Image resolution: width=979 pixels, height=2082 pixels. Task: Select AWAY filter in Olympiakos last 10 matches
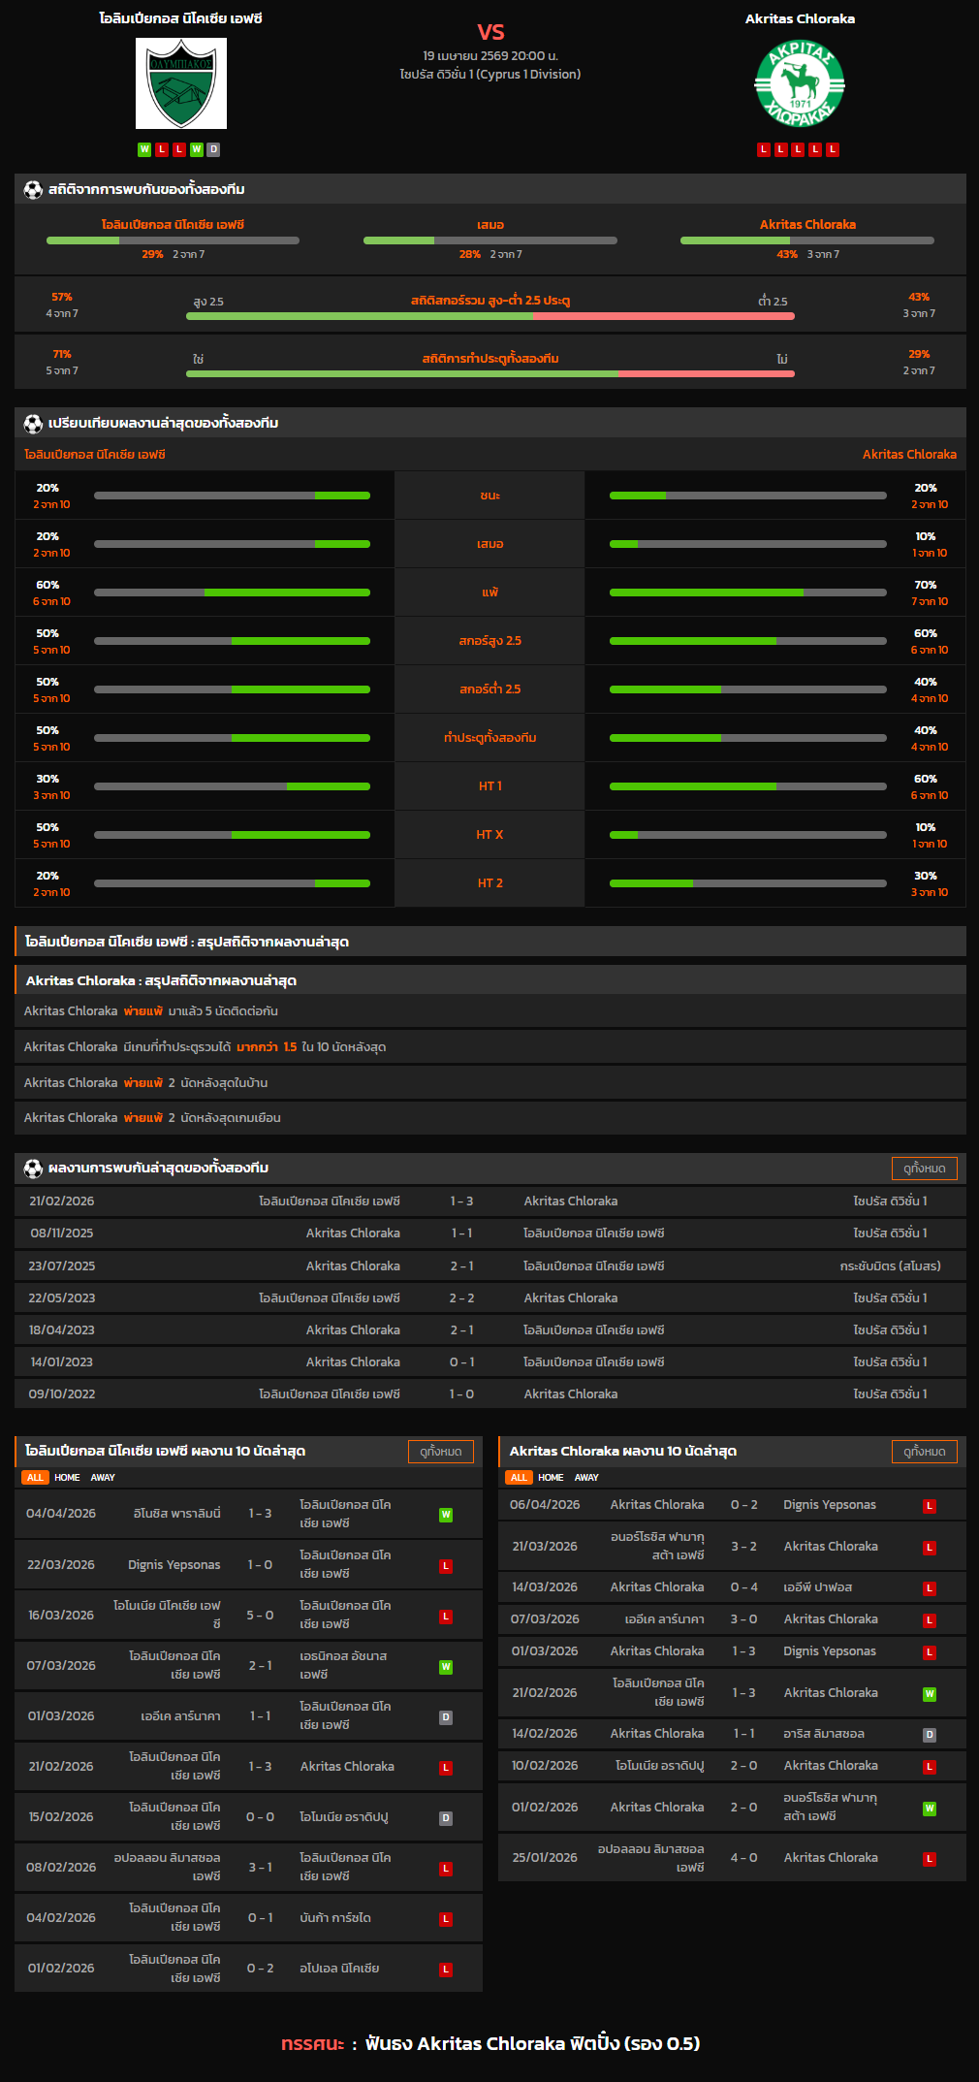click(103, 1477)
